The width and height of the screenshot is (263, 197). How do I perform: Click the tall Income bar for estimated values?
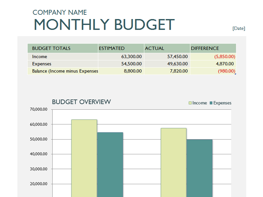[x=84, y=154]
